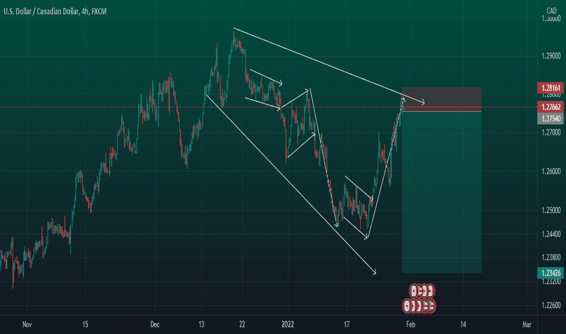Click the rightmost US flag event in the lower row
The width and height of the screenshot is (566, 334).
coord(431,306)
